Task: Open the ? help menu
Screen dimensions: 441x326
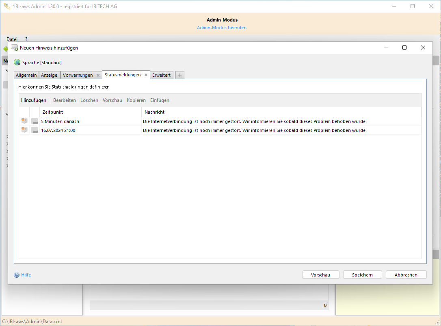Action: [x=26, y=39]
